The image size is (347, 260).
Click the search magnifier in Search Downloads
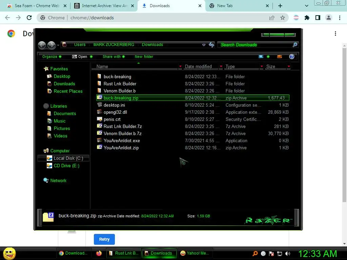pos(295,45)
